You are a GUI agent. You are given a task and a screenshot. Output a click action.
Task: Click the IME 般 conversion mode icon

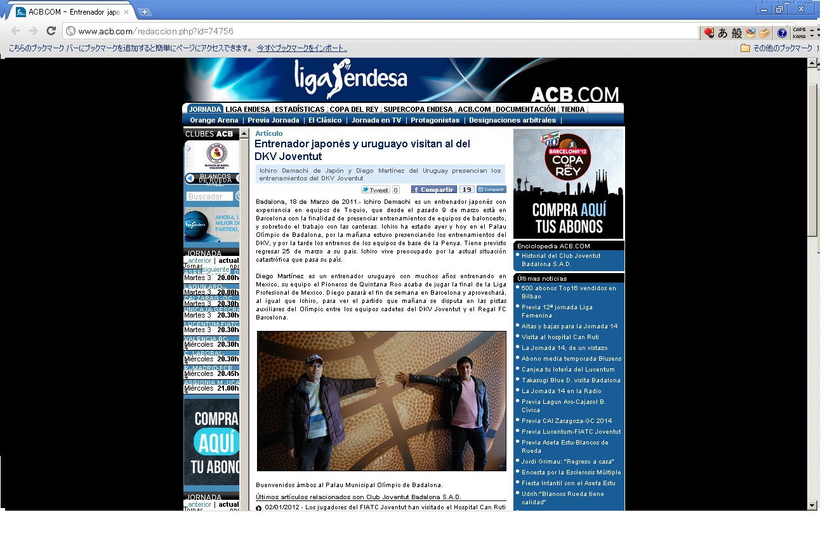coord(736,33)
